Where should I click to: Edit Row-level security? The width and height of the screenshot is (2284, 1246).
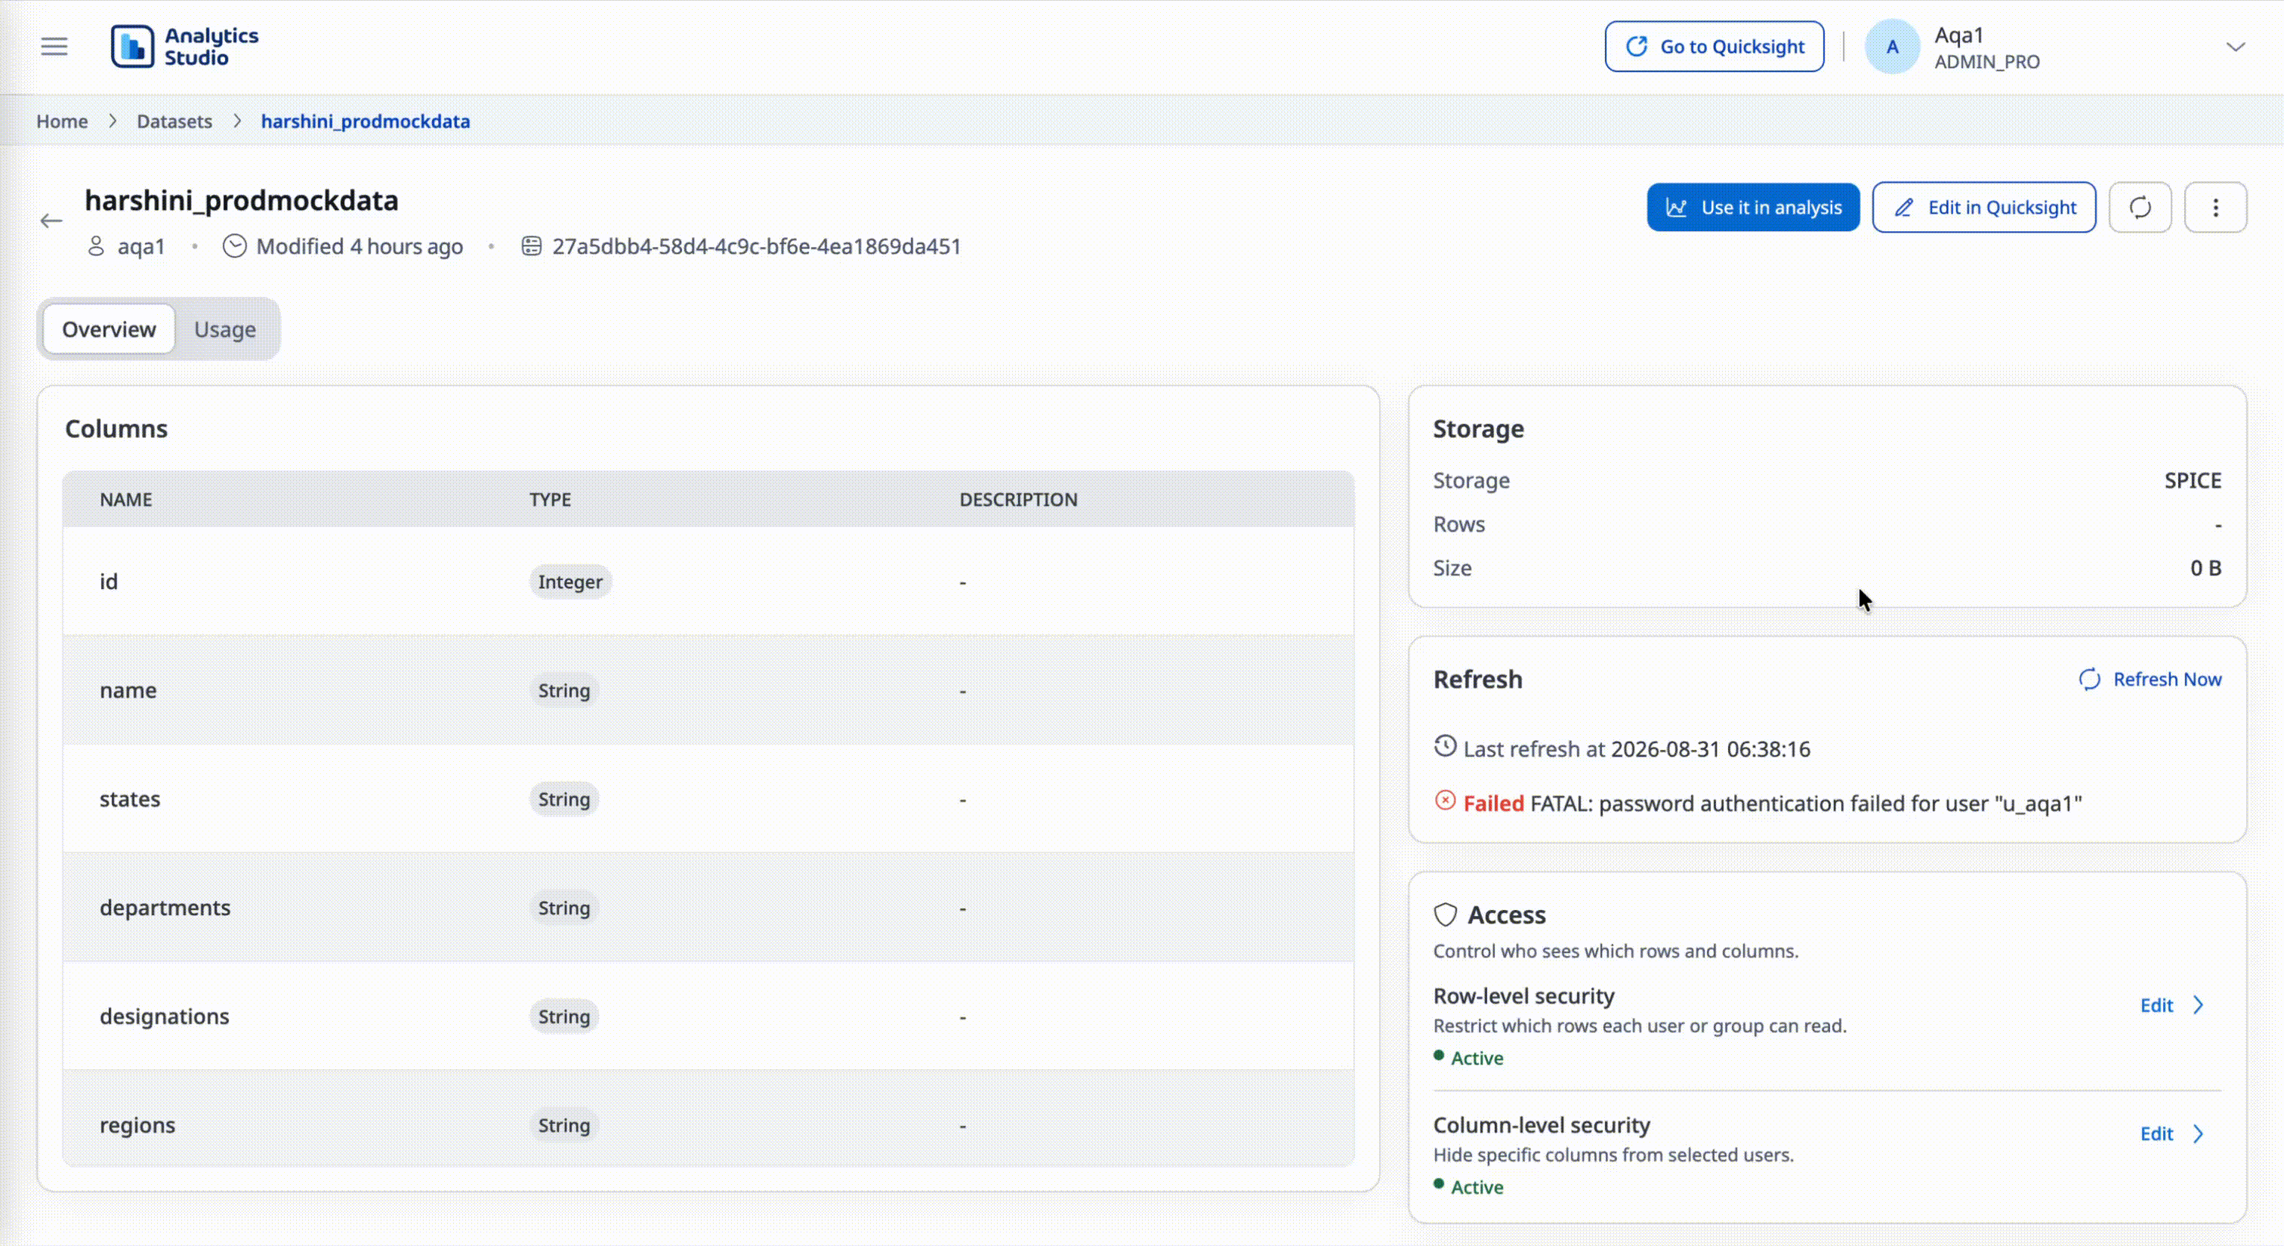tap(2156, 1006)
